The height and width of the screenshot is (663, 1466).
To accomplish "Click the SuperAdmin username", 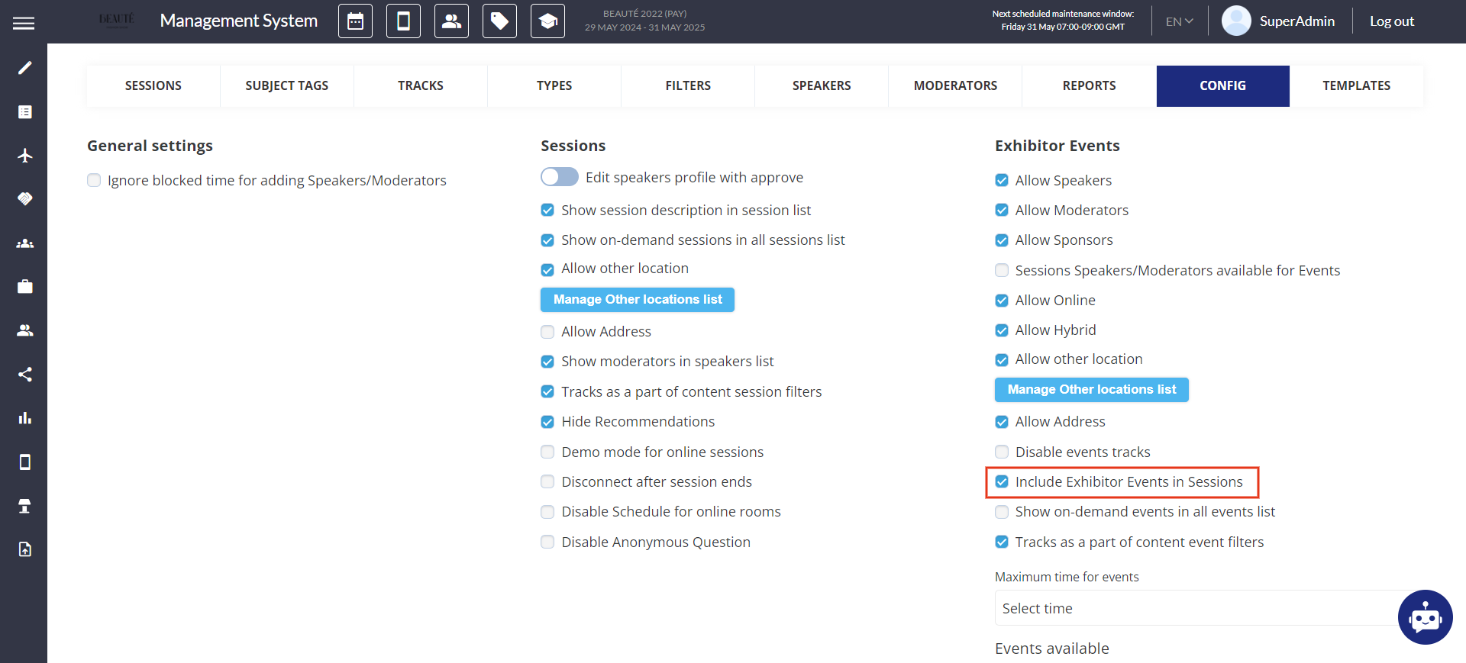I will click(x=1297, y=21).
